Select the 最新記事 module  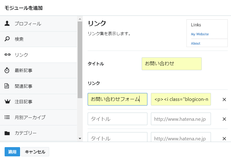coord(24,71)
